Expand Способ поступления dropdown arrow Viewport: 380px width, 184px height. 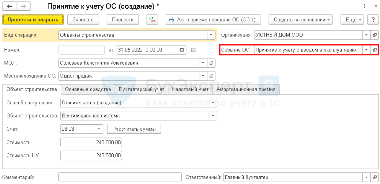(x=213, y=103)
